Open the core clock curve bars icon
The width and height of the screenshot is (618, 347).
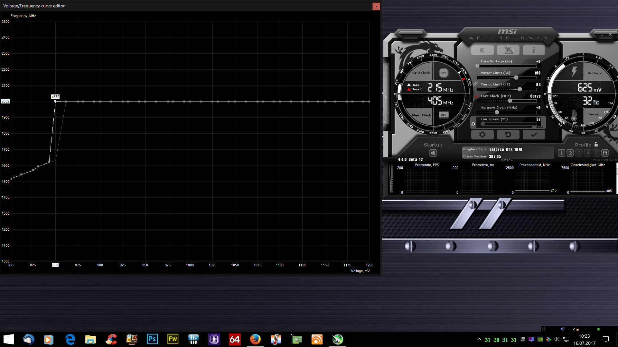[x=476, y=96]
